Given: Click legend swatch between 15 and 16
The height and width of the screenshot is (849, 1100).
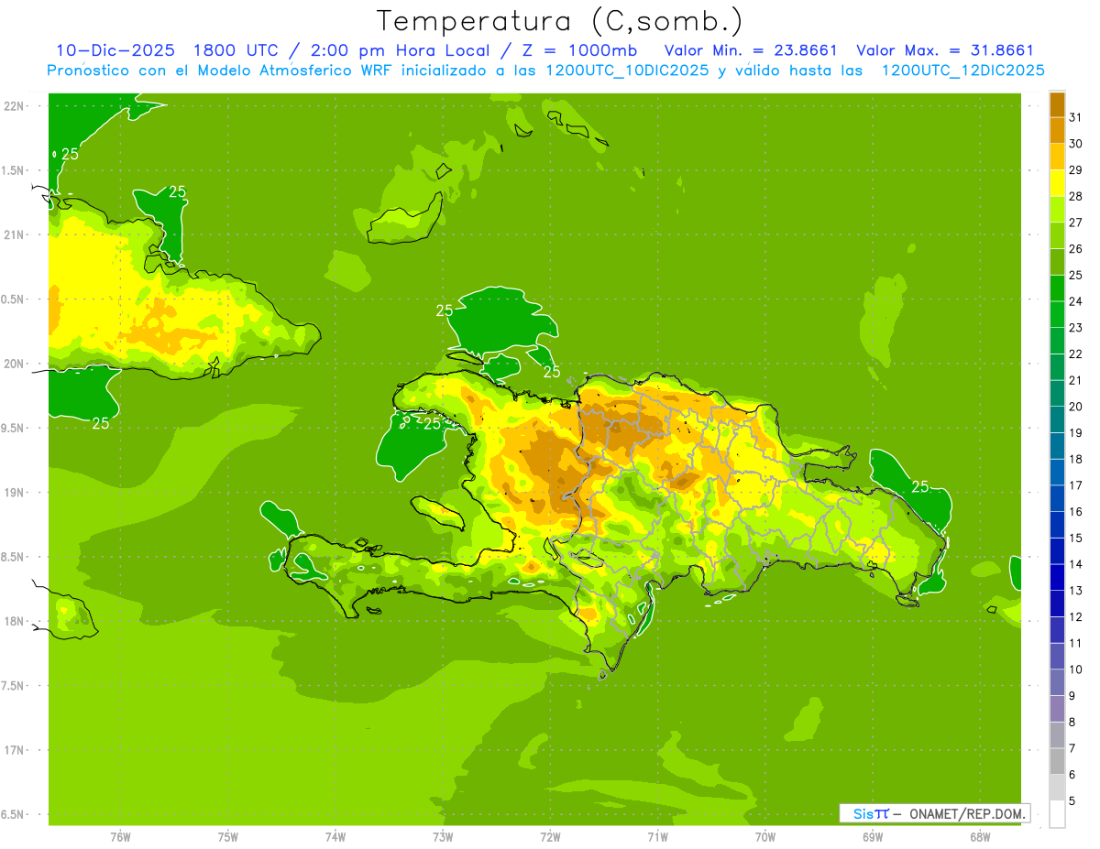Looking at the screenshot, I should [x=1057, y=525].
